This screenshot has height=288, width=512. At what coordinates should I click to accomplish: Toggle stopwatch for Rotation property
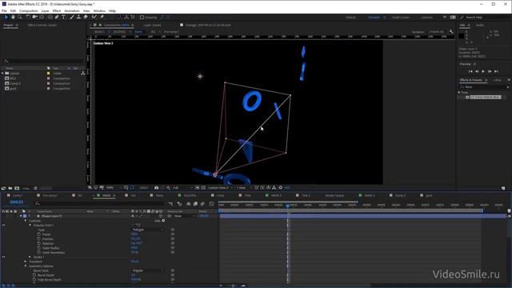39,243
